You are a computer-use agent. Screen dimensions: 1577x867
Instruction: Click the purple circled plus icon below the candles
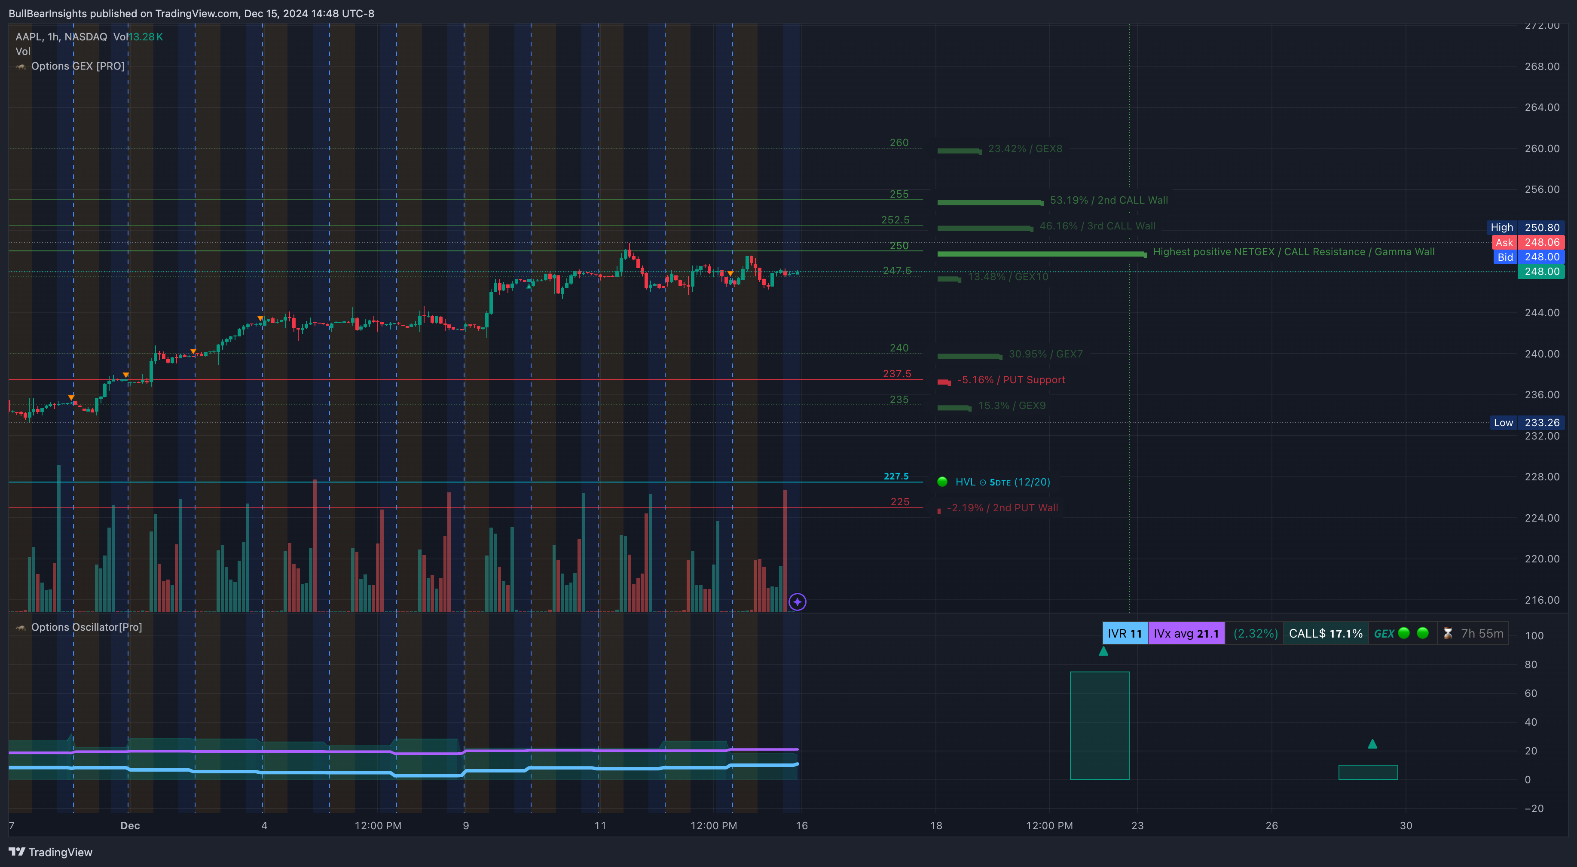[x=797, y=602]
